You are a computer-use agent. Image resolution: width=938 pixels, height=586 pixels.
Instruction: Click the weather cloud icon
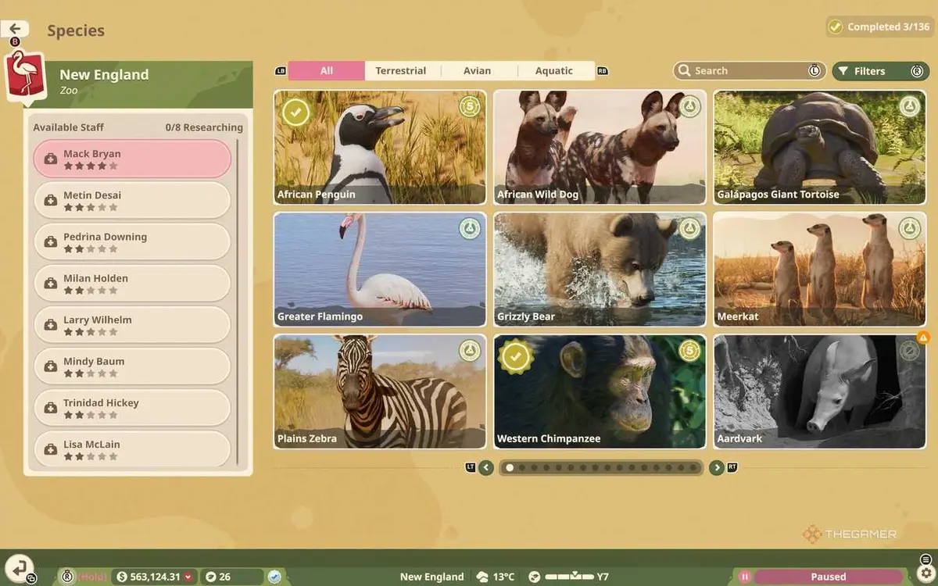pyautogui.click(x=482, y=577)
